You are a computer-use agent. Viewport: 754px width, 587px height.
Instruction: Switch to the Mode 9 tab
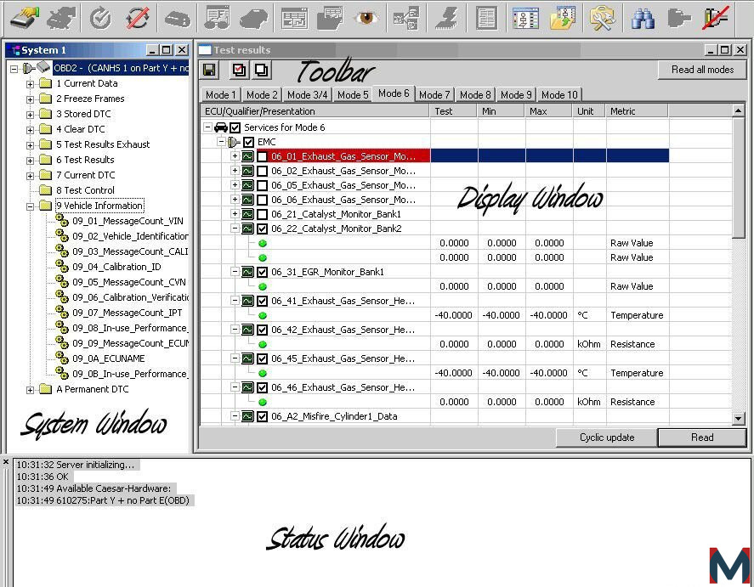pos(516,95)
